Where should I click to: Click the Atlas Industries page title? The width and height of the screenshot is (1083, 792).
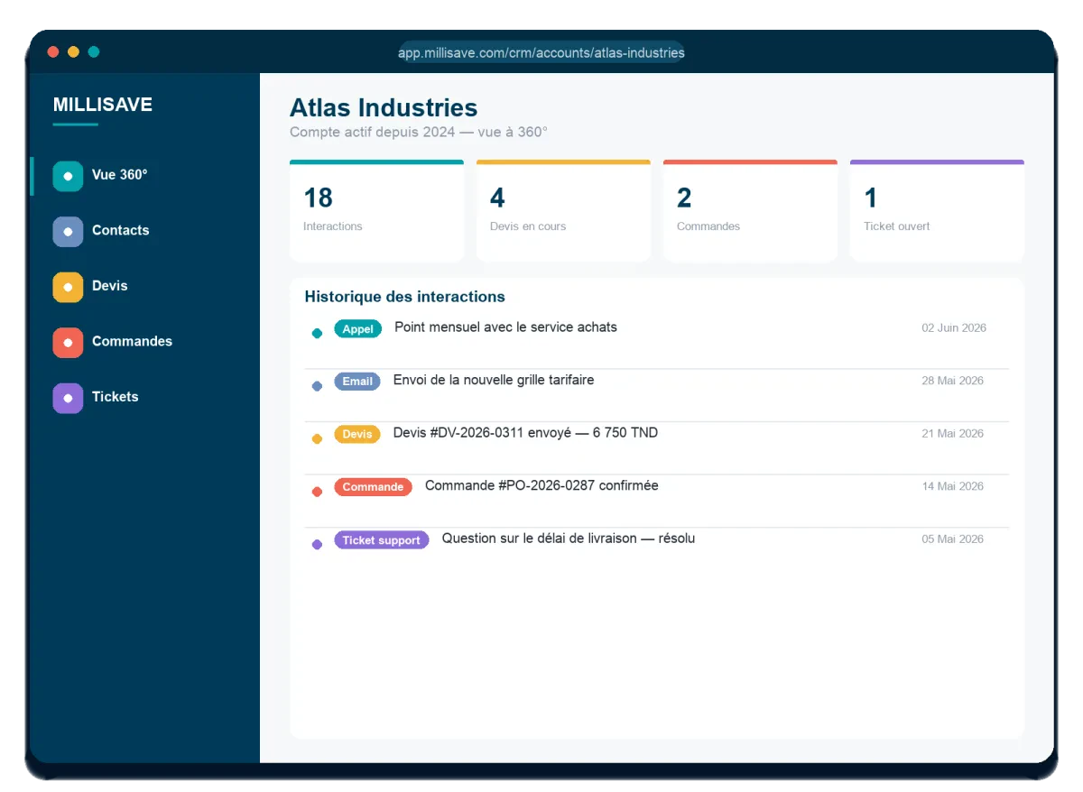click(384, 107)
